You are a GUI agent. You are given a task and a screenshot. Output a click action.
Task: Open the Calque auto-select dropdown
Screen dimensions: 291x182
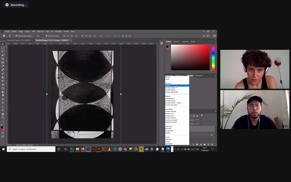(39, 36)
